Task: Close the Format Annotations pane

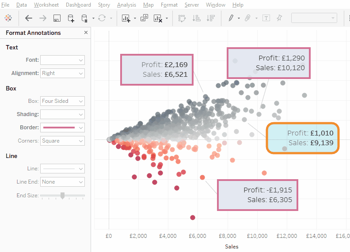Action: (x=86, y=33)
